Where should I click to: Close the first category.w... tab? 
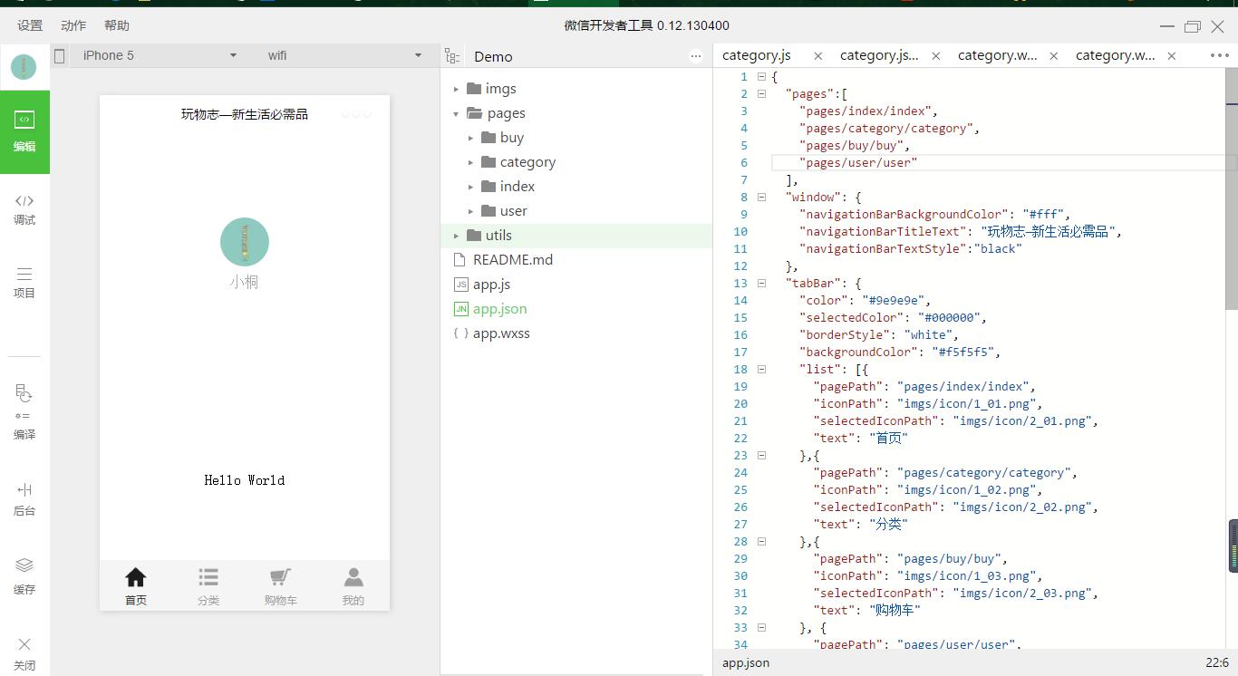pos(1053,55)
